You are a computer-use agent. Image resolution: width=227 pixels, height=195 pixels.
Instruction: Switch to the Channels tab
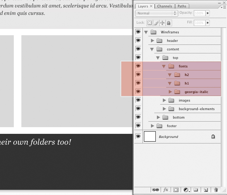tap(165, 6)
